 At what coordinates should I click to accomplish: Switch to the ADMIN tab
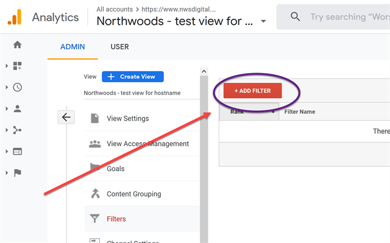click(73, 47)
